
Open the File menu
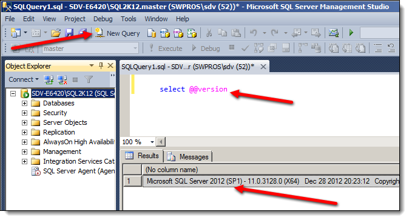click(x=10, y=19)
